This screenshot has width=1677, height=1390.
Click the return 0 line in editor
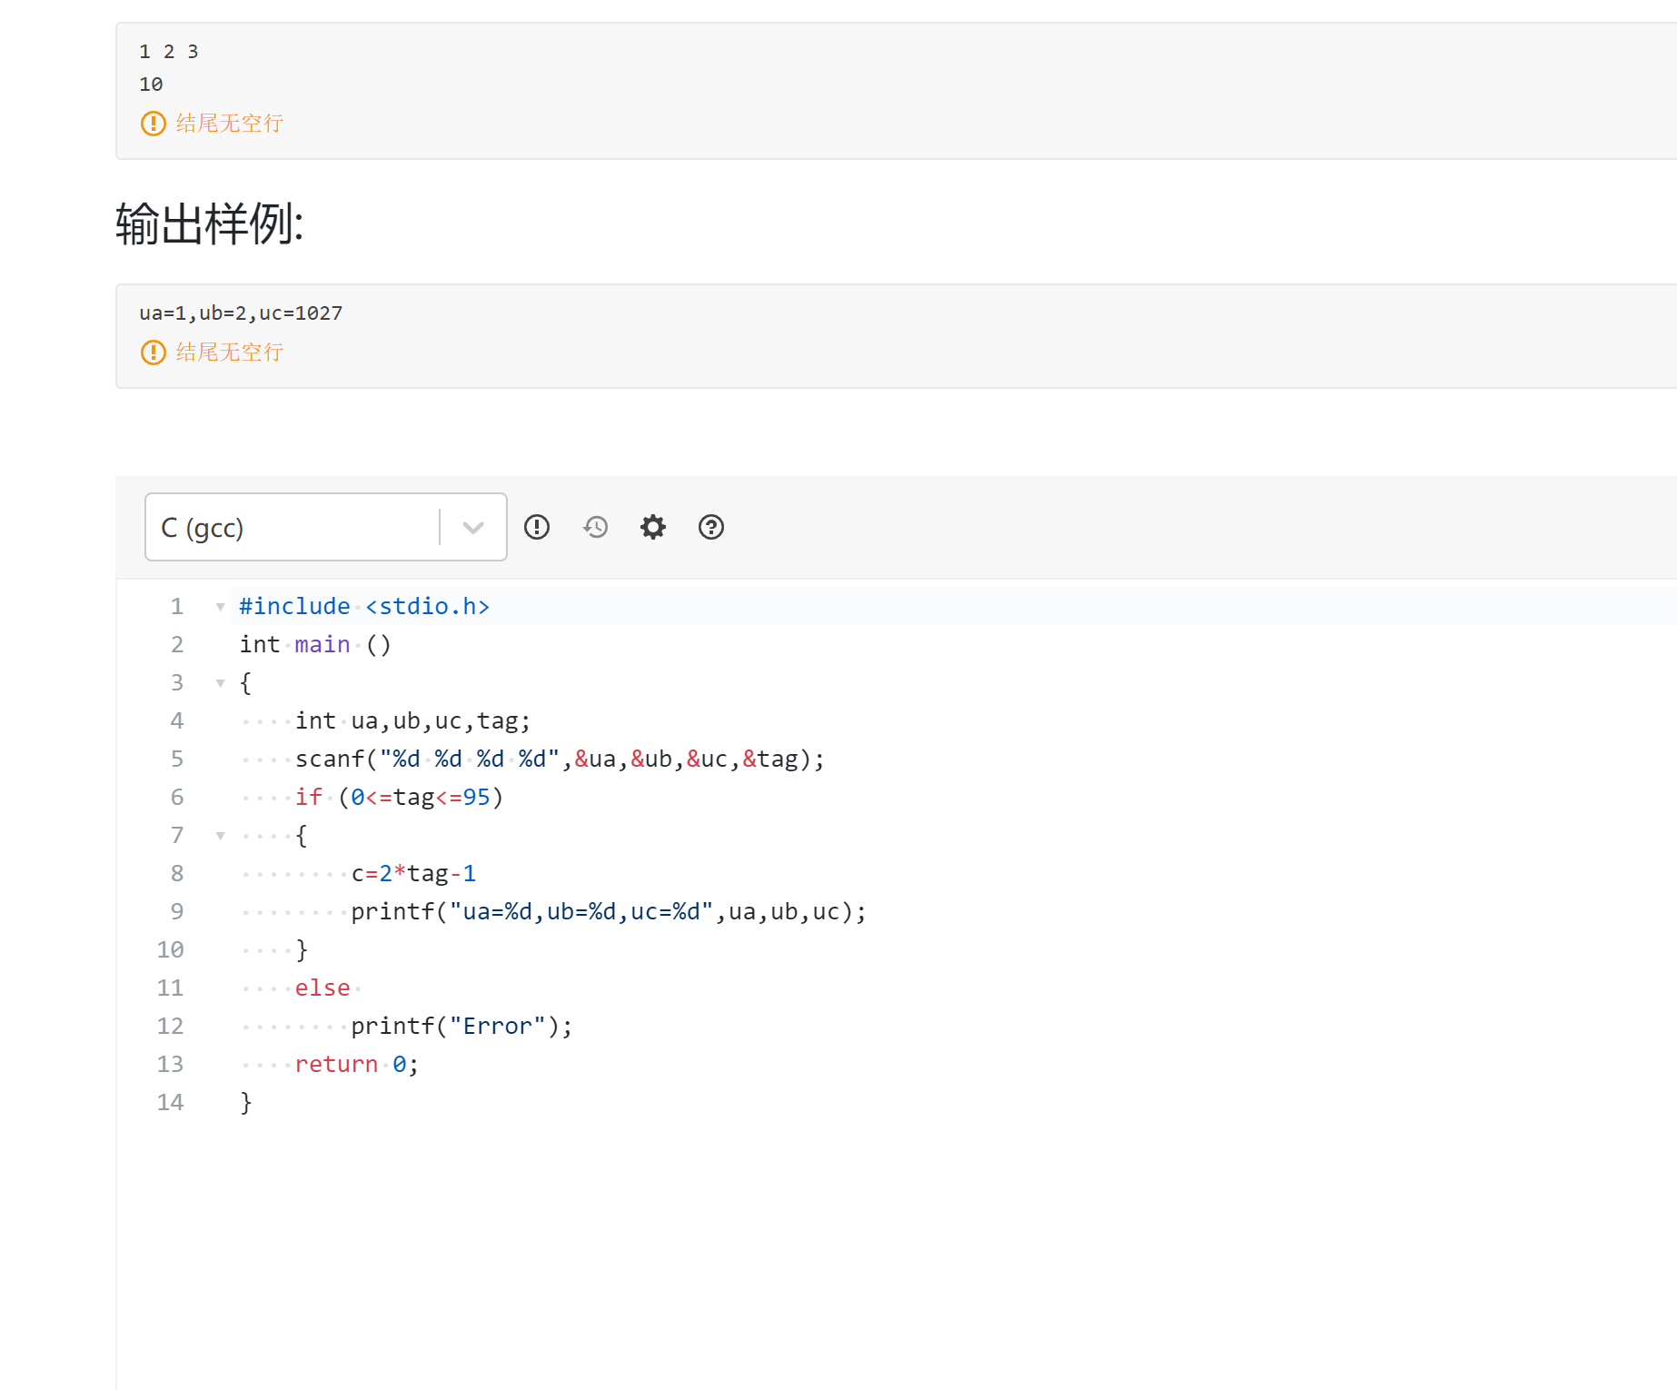click(x=356, y=1065)
